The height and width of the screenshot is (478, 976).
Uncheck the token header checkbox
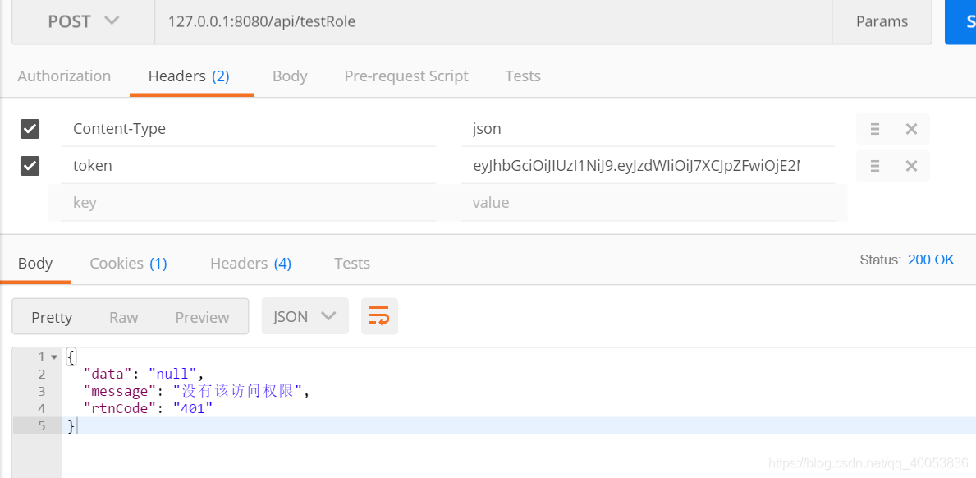pos(30,166)
